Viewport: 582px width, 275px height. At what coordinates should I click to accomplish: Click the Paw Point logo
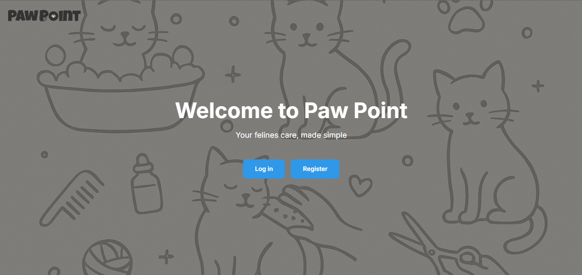coord(44,16)
